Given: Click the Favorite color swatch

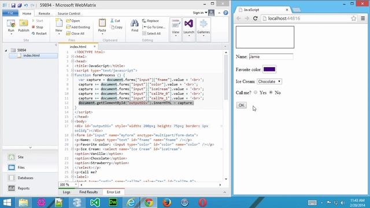Looking at the screenshot, I should point(269,69).
